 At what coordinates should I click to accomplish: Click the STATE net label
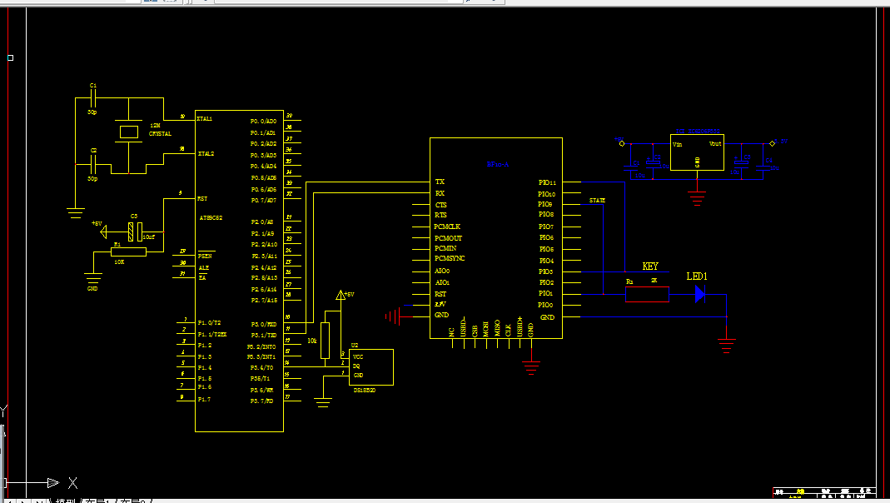tap(597, 201)
